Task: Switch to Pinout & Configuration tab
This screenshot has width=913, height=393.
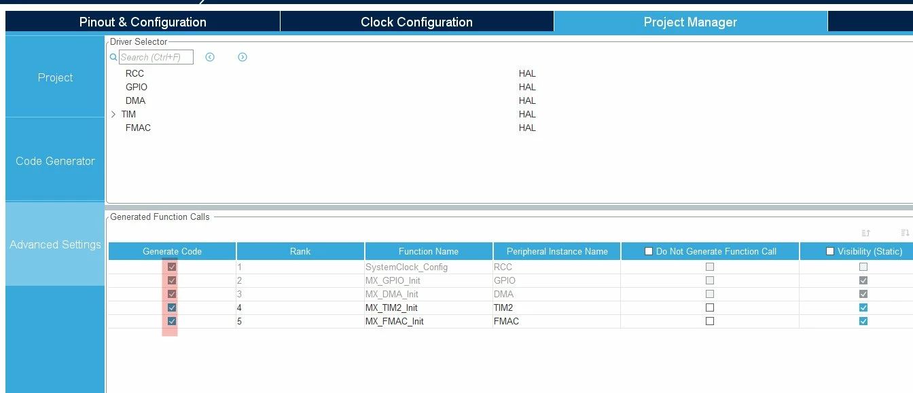Action: 143,22
